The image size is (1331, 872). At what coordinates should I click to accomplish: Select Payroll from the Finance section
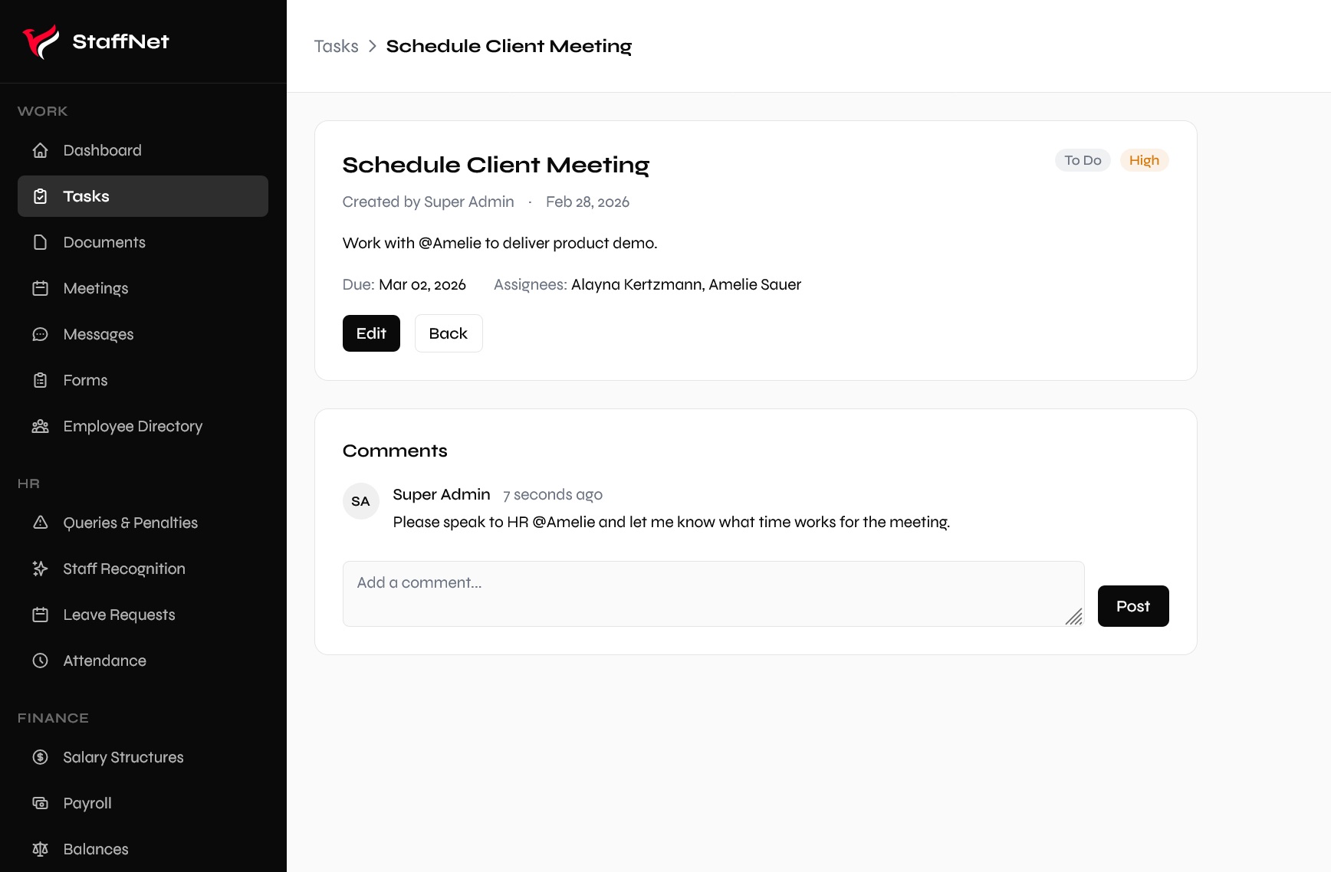tap(87, 803)
